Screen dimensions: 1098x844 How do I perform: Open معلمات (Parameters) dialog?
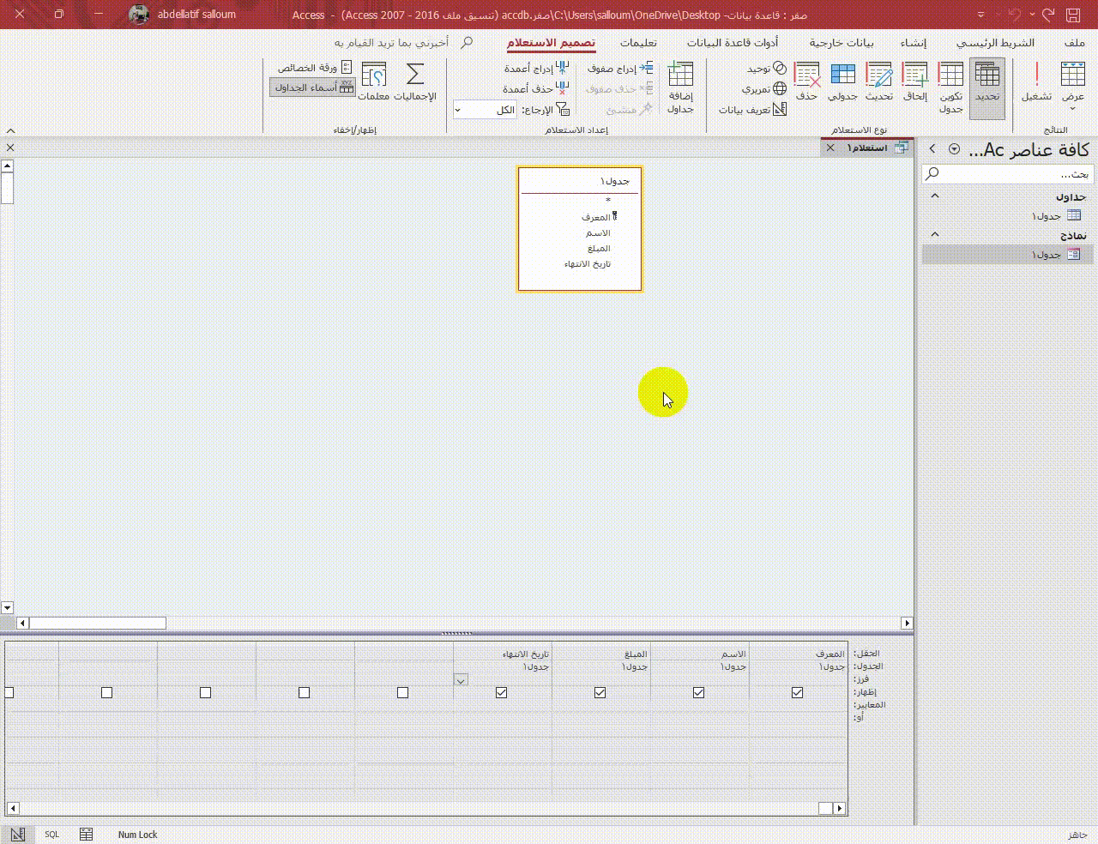[373, 82]
